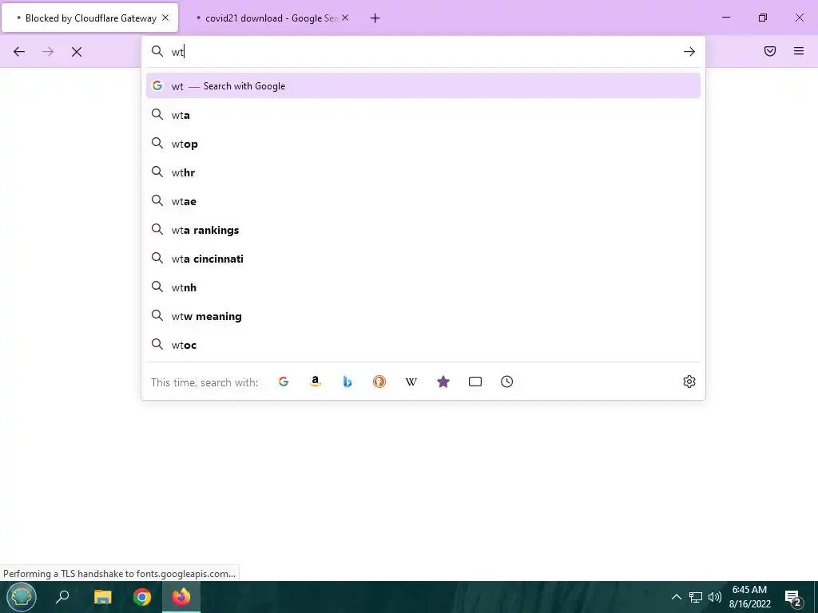Viewport: 818px width, 613px height.
Task: Select 'wt — Search with Google' result
Action: [423, 86]
